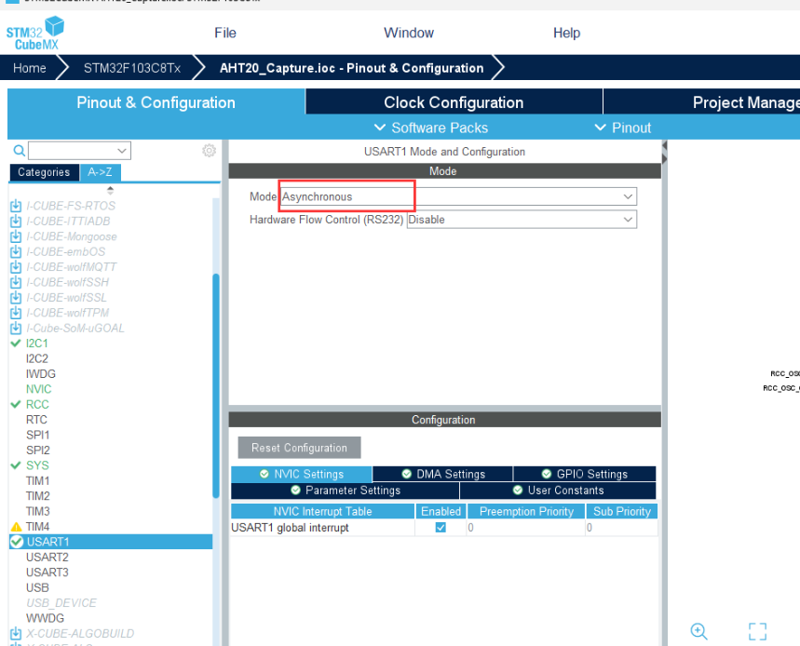Switch to Project Manager tab

point(701,102)
